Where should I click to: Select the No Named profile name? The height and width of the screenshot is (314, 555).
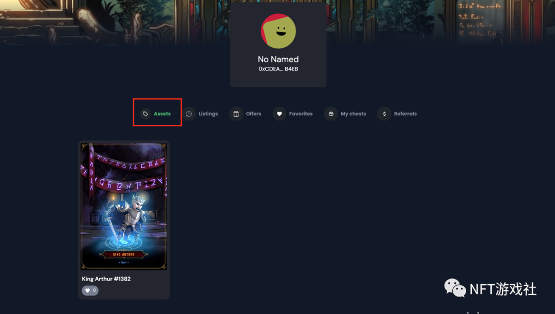click(x=278, y=59)
